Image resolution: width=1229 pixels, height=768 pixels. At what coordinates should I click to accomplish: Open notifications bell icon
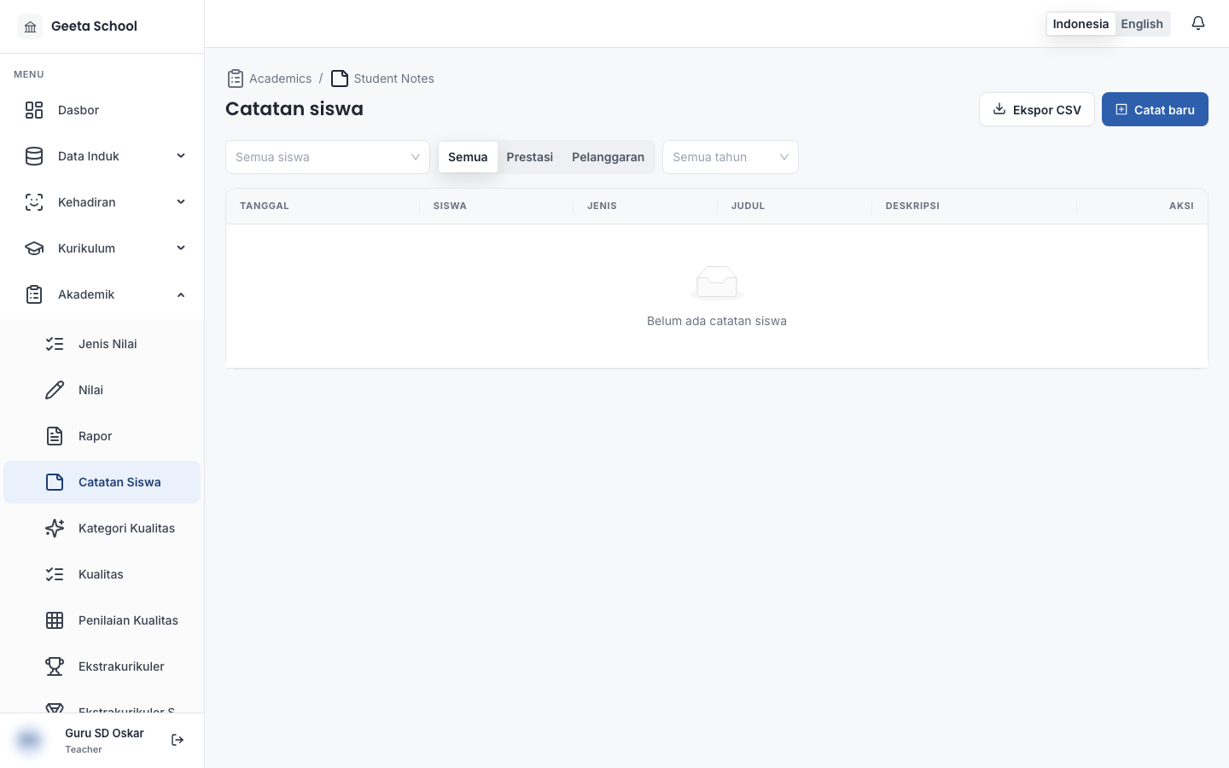click(x=1198, y=24)
